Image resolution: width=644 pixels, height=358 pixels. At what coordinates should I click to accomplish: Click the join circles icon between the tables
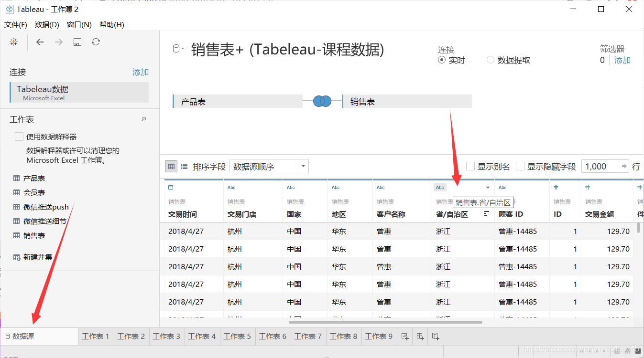[x=322, y=101]
